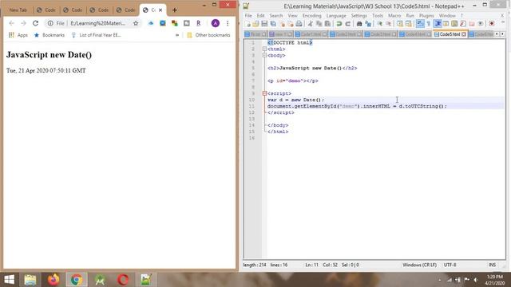The image size is (511, 287).
Task: Open the Language menu in Notepad++
Action: pos(336,16)
